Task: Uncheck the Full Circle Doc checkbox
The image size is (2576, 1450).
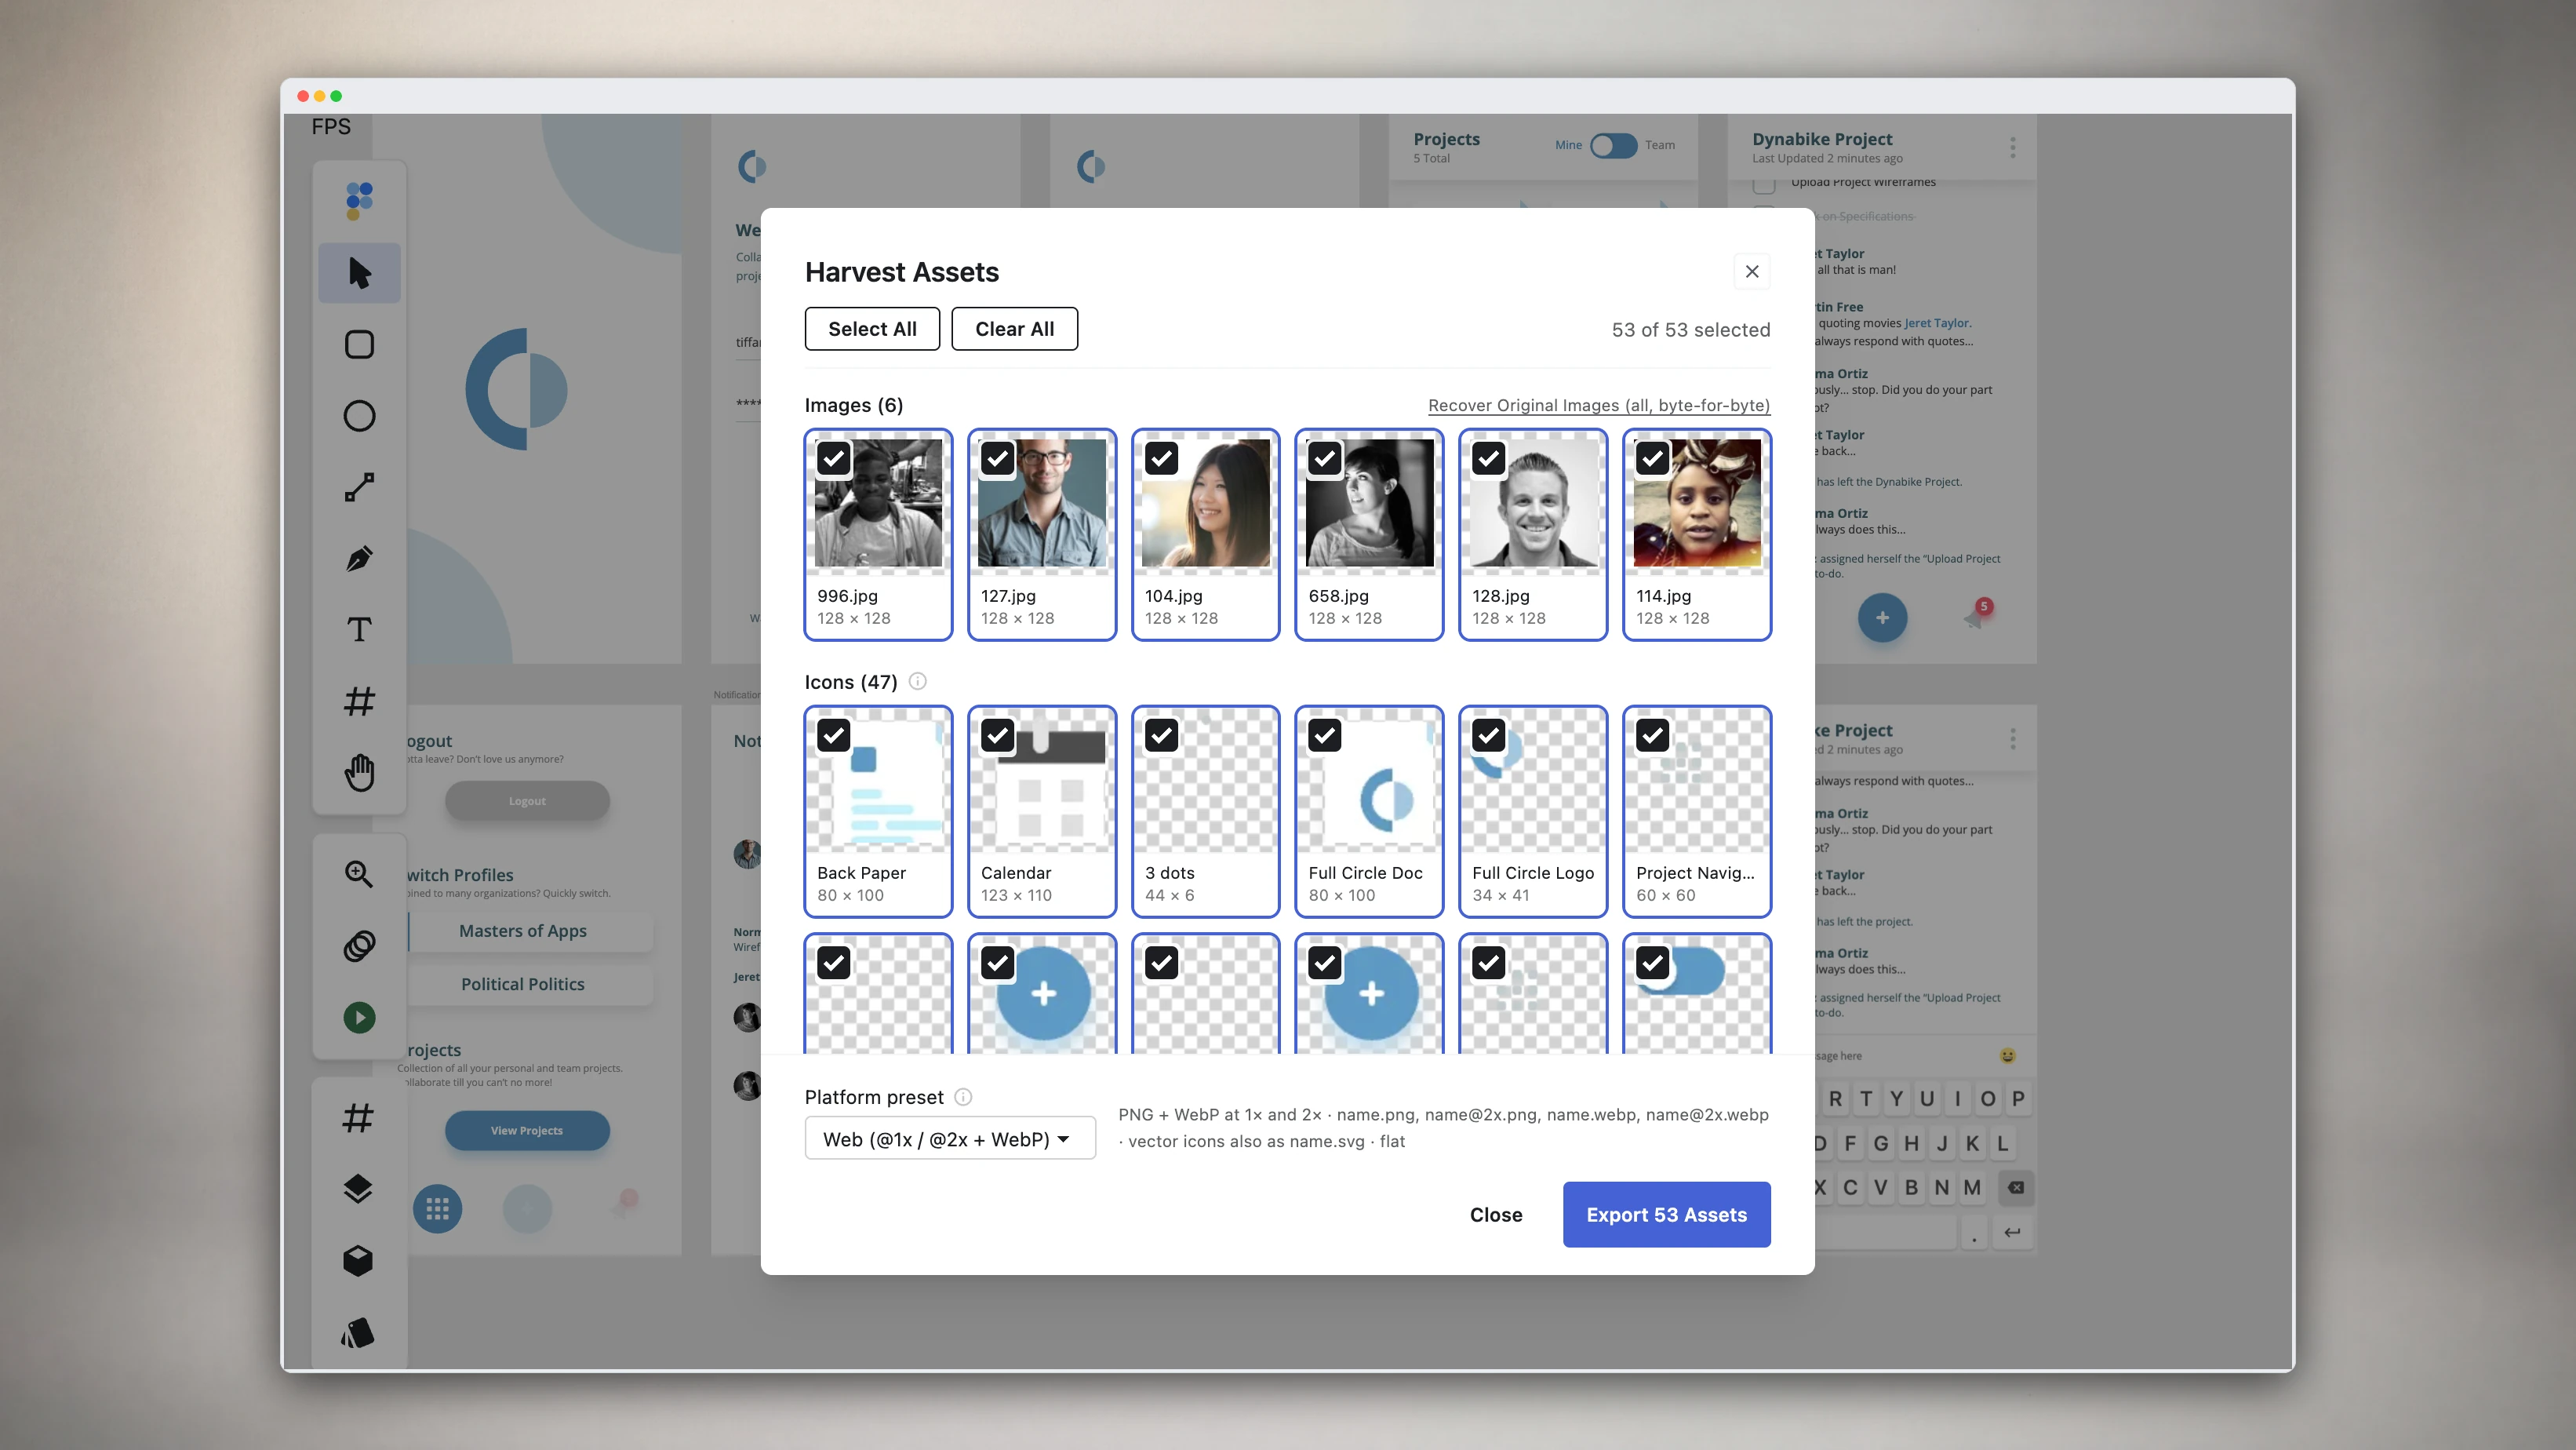Action: (x=1325, y=736)
